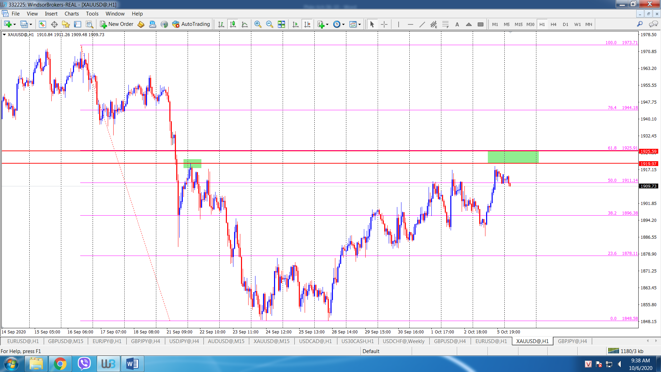The height and width of the screenshot is (372, 661).
Task: Open the MetaEditor yellow book icon
Action: coord(141,24)
